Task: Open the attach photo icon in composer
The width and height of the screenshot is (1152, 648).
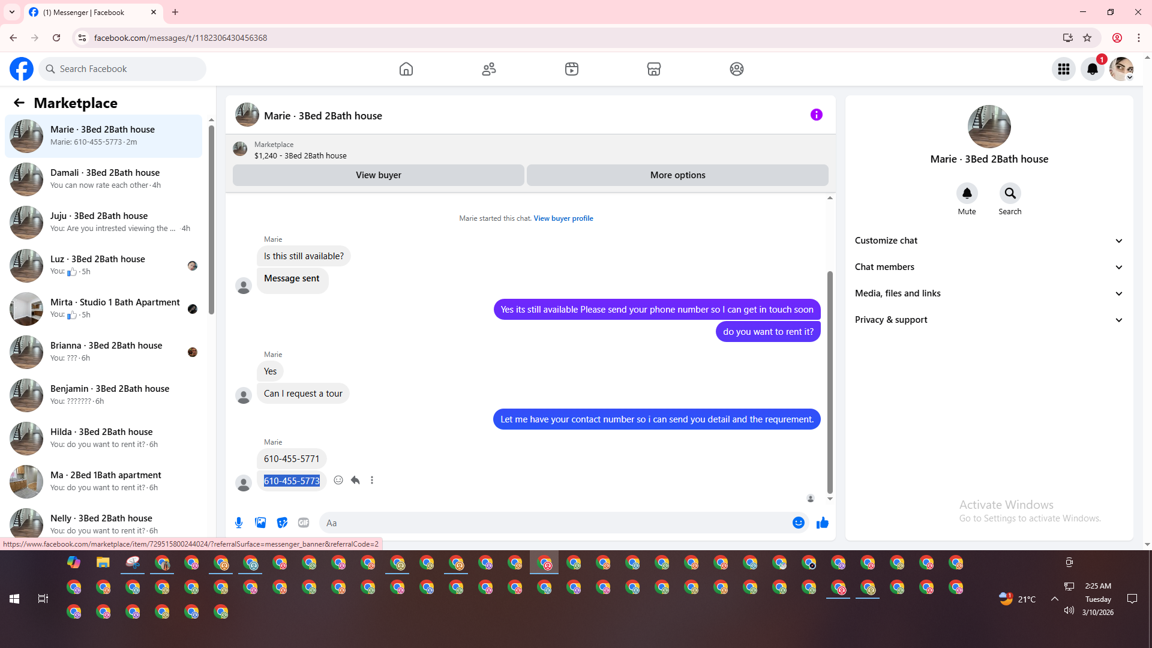Action: 260,523
